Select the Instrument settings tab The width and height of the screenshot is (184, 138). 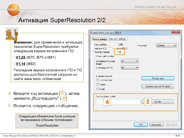(x=117, y=39)
